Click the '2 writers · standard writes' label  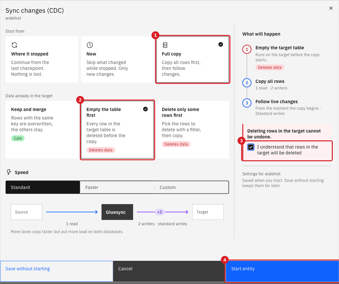[163, 224]
